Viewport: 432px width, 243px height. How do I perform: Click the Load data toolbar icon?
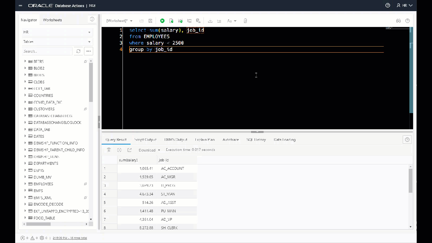[x=198, y=21]
